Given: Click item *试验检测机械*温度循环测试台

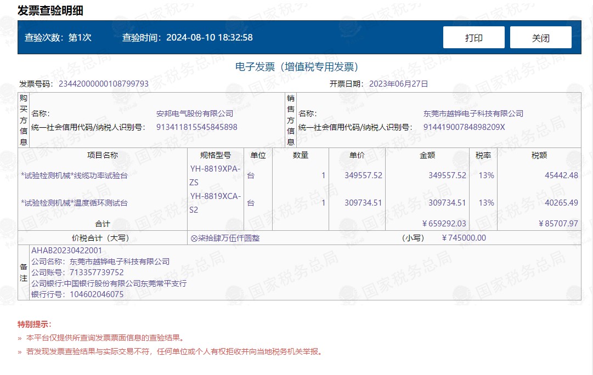Looking at the screenshot, I should [74, 203].
